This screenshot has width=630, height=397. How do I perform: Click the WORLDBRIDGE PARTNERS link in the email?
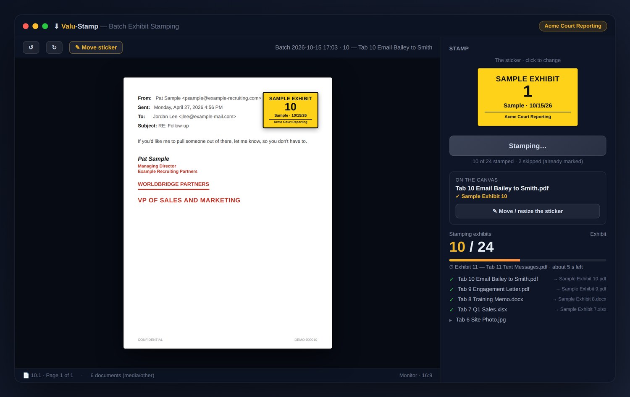[173, 184]
